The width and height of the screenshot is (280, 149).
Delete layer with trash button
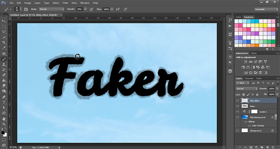tap(273, 147)
